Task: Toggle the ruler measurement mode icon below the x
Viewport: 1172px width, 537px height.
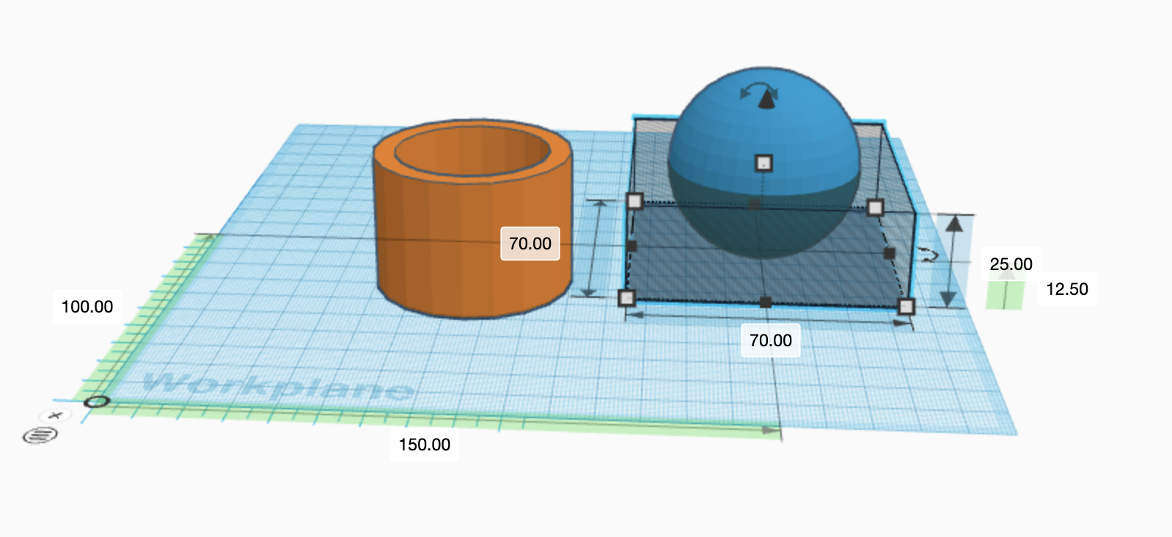Action: (x=40, y=436)
